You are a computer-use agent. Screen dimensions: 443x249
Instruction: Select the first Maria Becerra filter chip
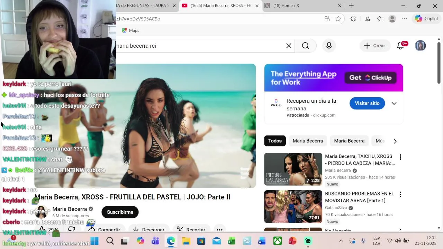(x=308, y=141)
